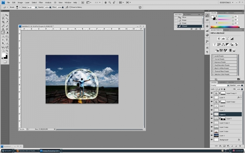Open the Overlay blend mode dropdown
The height and width of the screenshot is (153, 245).
220,86
